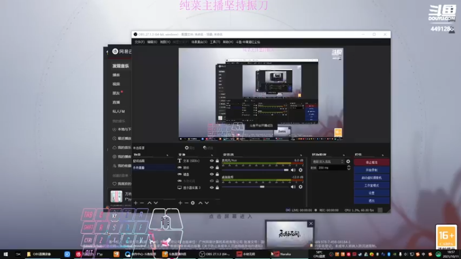Open 麦克风/Aux audio settings gear
Image resolution: width=461 pixels, height=259 pixels.
click(x=300, y=170)
